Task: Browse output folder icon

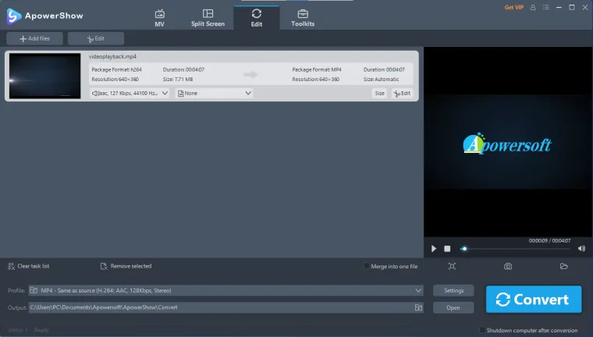Action: (x=418, y=307)
